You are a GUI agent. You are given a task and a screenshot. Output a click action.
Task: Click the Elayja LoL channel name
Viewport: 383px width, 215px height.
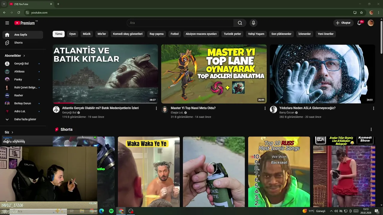(x=177, y=113)
